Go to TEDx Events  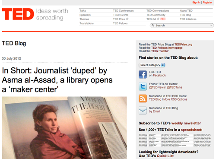tap(121, 15)
